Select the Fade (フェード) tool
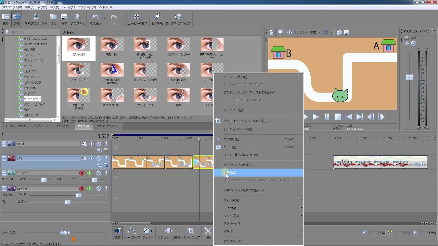438x246 pixels. [x=148, y=233]
